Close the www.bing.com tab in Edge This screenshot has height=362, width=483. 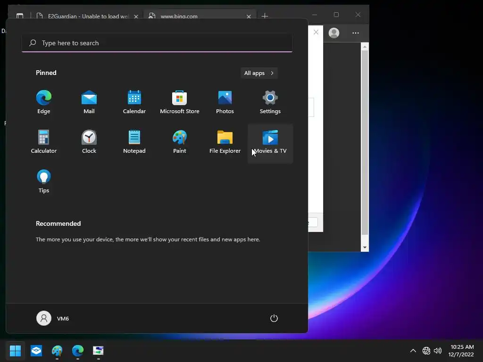[x=249, y=16]
